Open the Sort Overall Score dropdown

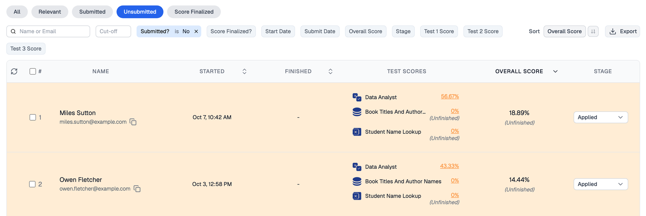click(x=565, y=31)
